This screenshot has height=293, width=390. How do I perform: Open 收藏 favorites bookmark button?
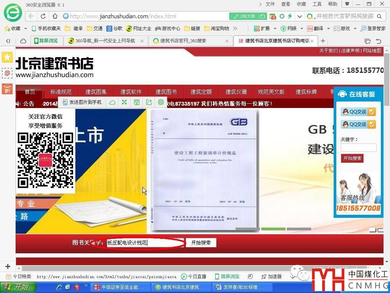click(13, 28)
